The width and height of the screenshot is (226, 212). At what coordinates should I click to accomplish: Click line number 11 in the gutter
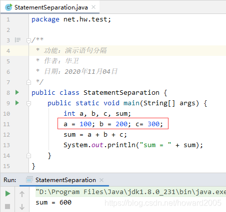6,124
